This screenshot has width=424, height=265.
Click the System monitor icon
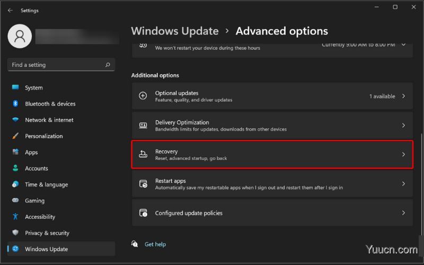coord(15,87)
